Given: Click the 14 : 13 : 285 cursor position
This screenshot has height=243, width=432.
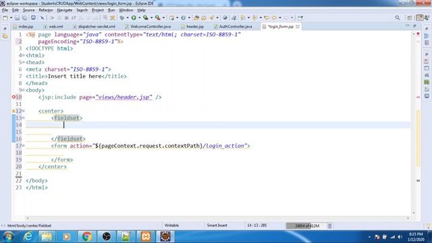Looking at the screenshot, I should pos(256,225).
